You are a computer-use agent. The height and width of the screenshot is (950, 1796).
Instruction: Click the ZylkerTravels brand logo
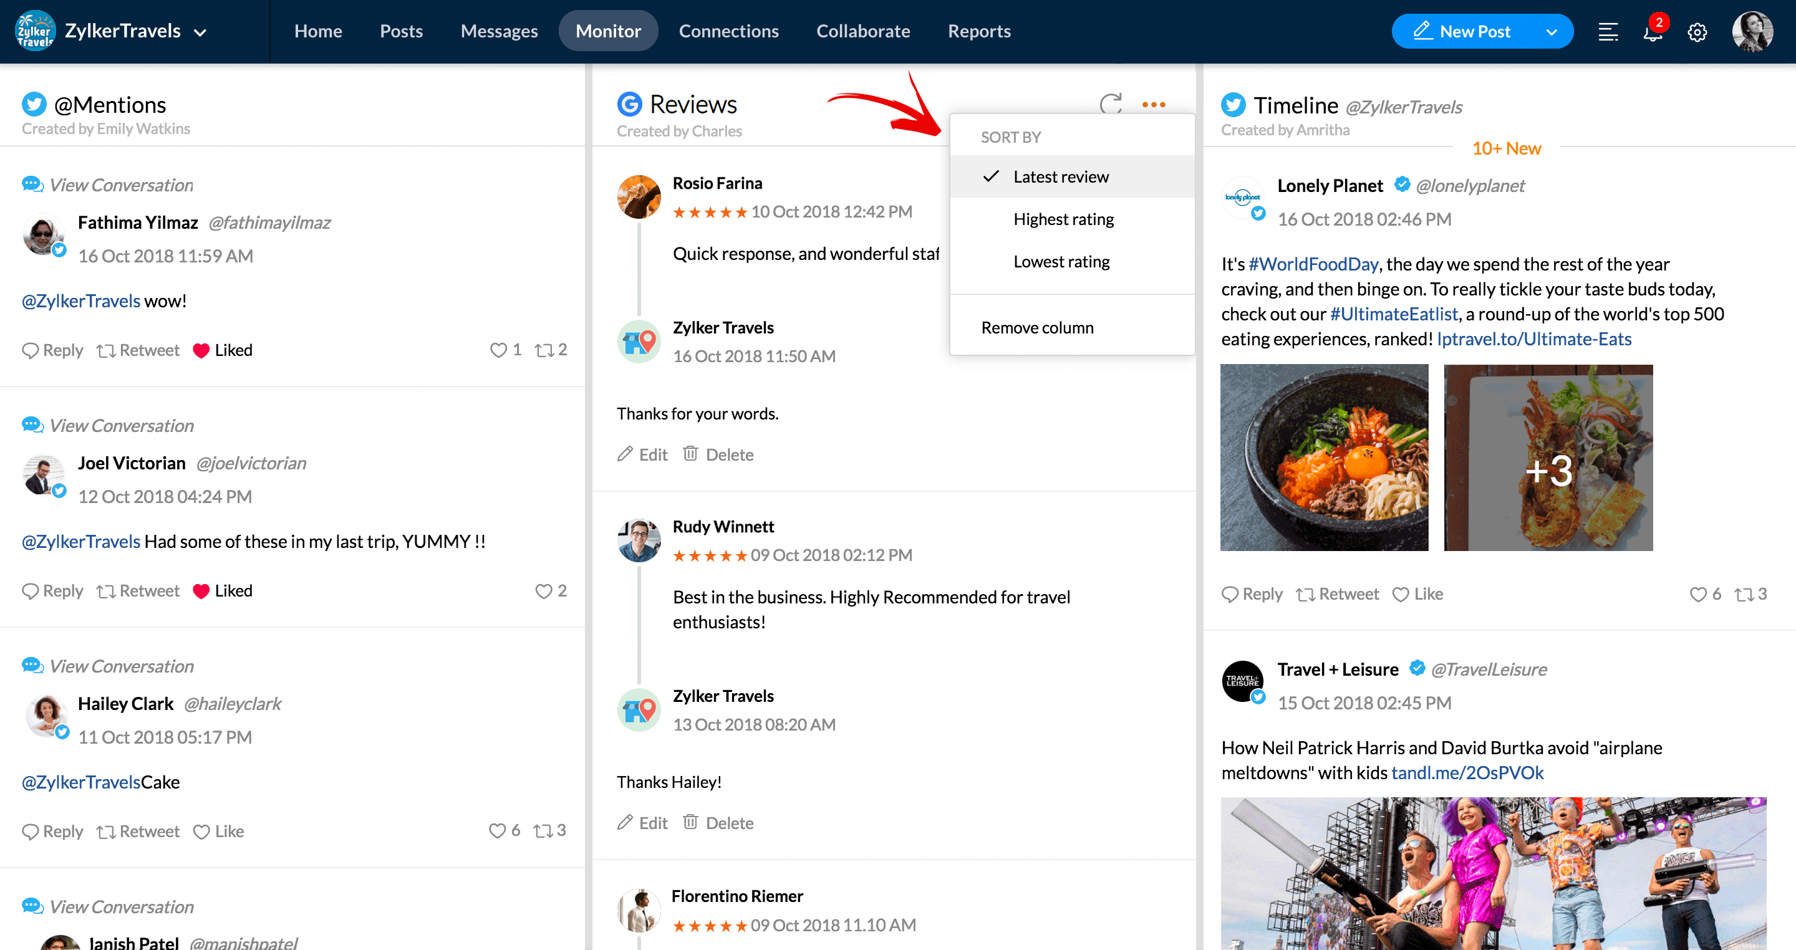[35, 31]
